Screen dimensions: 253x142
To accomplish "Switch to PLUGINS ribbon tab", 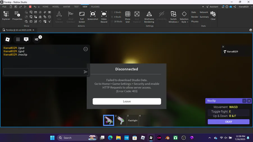I will 95,7.
